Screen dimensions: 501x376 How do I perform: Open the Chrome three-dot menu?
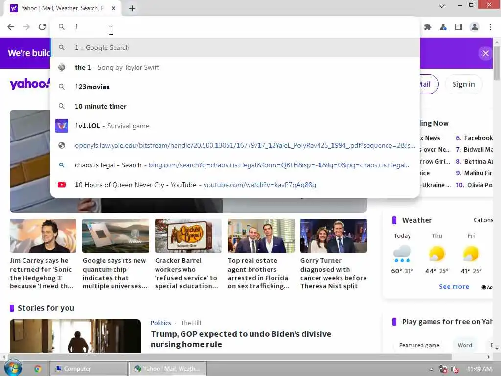490,27
